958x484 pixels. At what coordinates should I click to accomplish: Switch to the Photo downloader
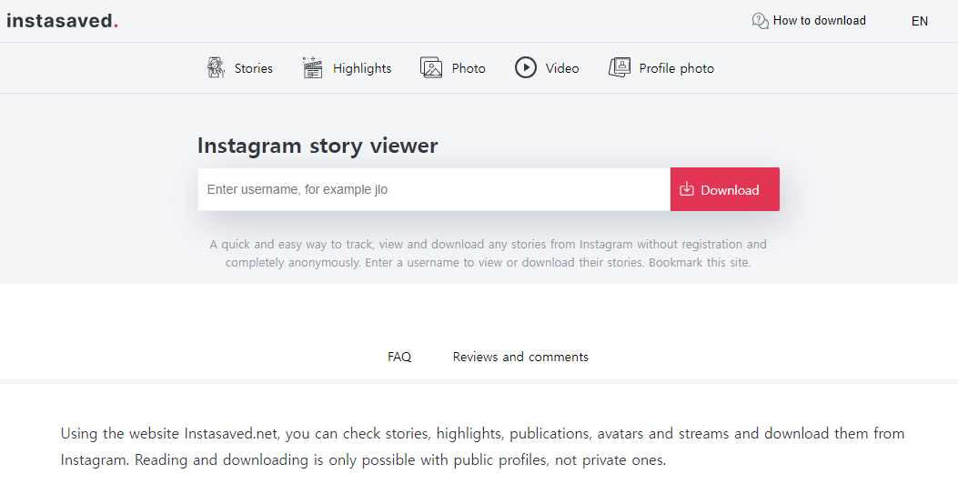(x=469, y=68)
